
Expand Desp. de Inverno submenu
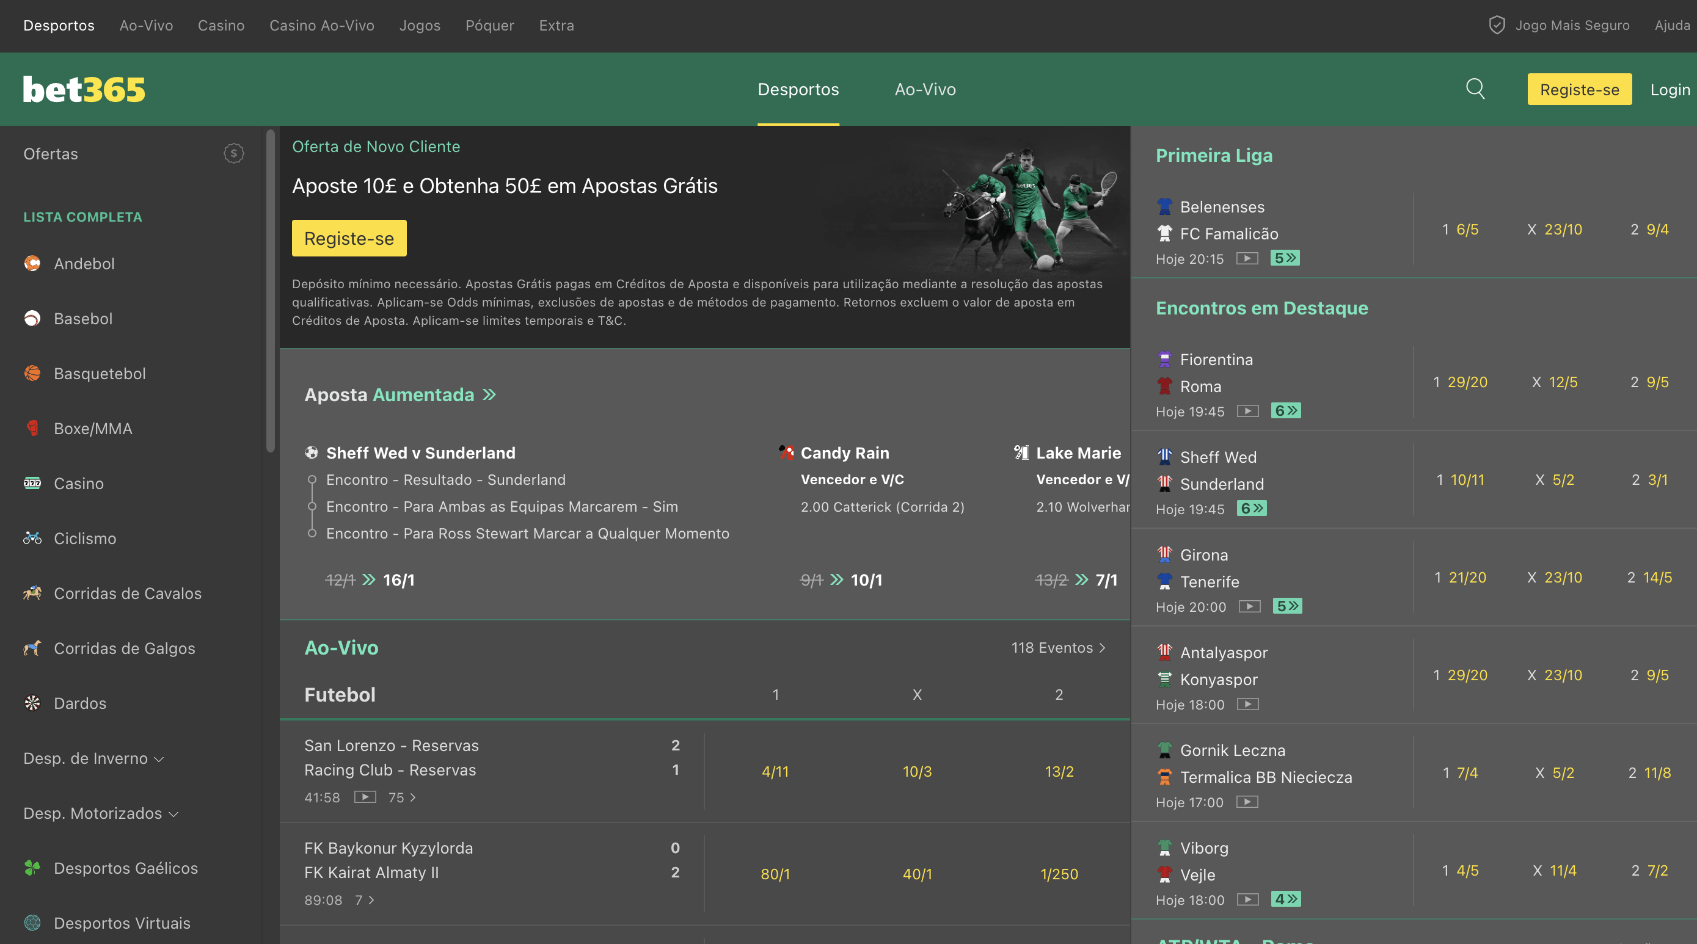tap(93, 758)
